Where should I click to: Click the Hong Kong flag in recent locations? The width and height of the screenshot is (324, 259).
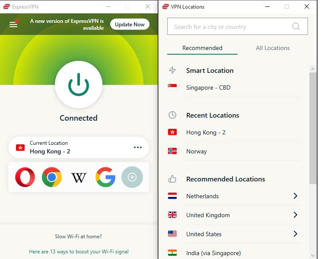point(172,132)
